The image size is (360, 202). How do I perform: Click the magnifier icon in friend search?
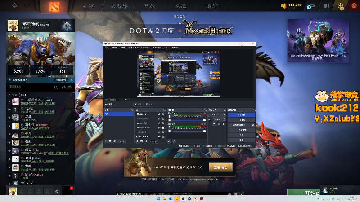coord(56,87)
